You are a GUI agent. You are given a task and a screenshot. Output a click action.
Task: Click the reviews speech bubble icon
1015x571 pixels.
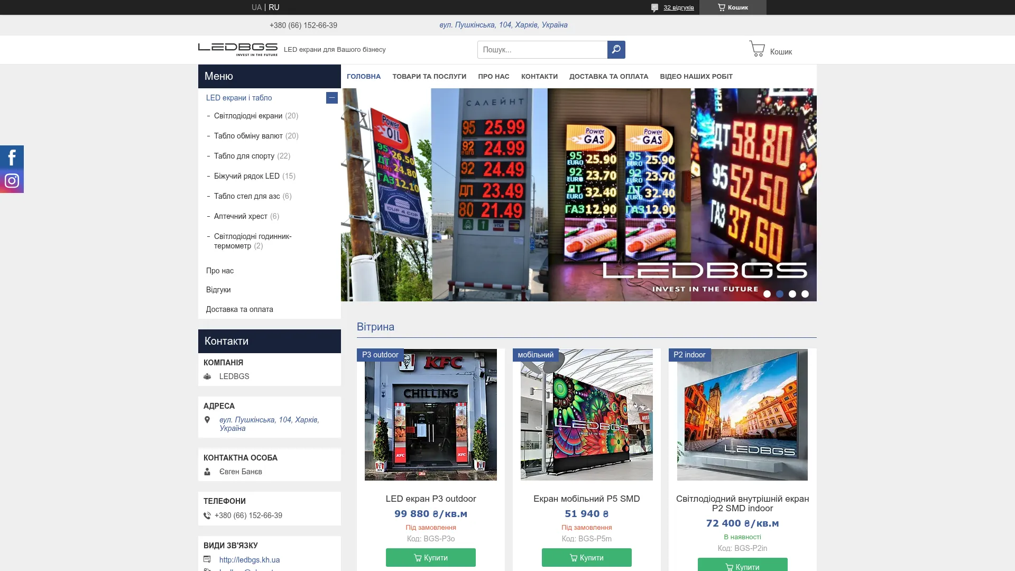click(654, 7)
